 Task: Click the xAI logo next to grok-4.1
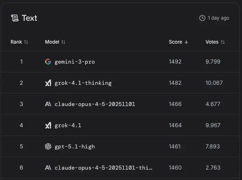(x=48, y=125)
